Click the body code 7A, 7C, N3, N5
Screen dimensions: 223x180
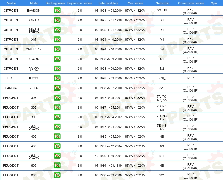162,98
